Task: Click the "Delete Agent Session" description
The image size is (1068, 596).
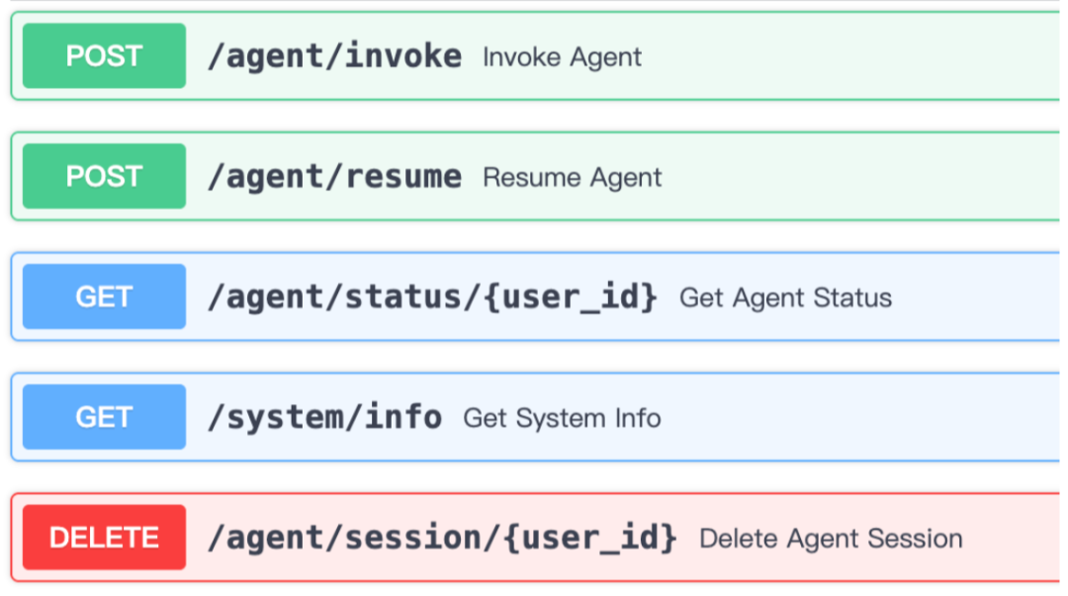Action: [x=831, y=540]
